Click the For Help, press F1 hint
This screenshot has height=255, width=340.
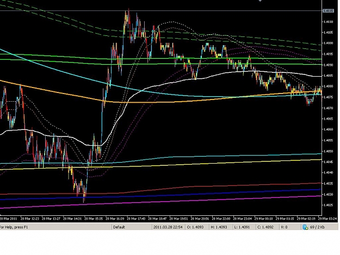pyautogui.click(x=14, y=227)
